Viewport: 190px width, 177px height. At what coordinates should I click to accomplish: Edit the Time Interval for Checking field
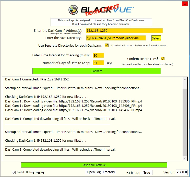98,55
